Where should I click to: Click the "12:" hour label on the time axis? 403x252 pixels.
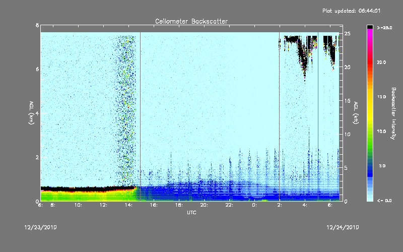click(103, 205)
